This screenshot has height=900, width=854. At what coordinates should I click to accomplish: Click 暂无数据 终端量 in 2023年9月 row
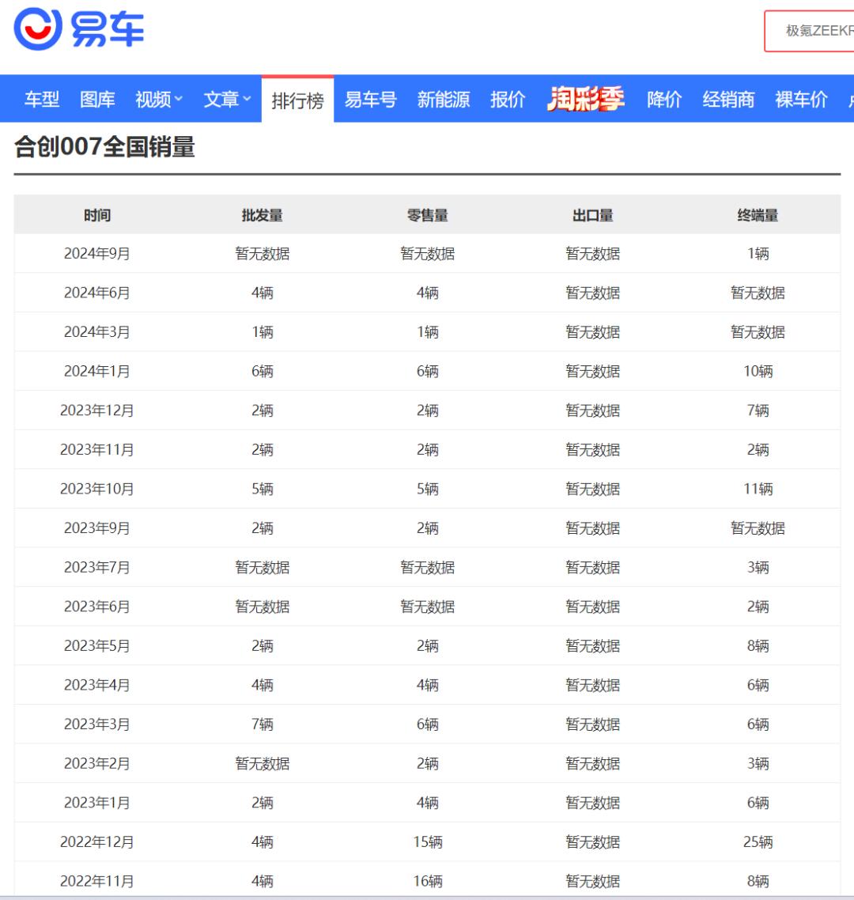click(x=758, y=528)
